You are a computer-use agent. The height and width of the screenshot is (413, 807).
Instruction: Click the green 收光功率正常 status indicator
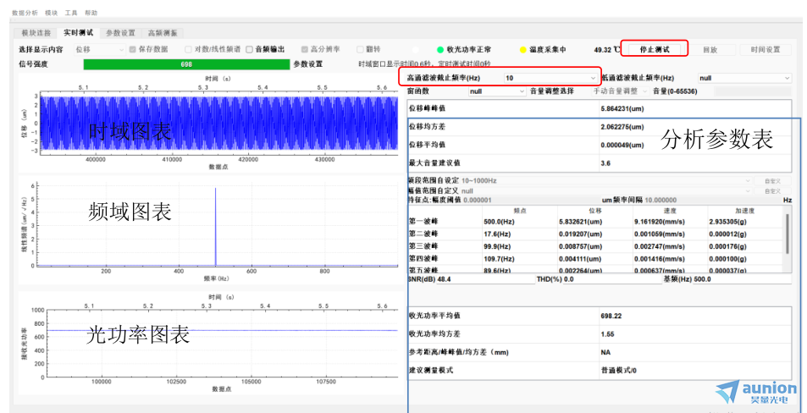[x=440, y=49]
